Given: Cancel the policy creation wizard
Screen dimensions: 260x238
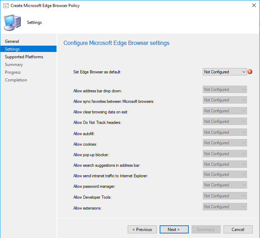Looking at the screenshot, I should point(238,230).
